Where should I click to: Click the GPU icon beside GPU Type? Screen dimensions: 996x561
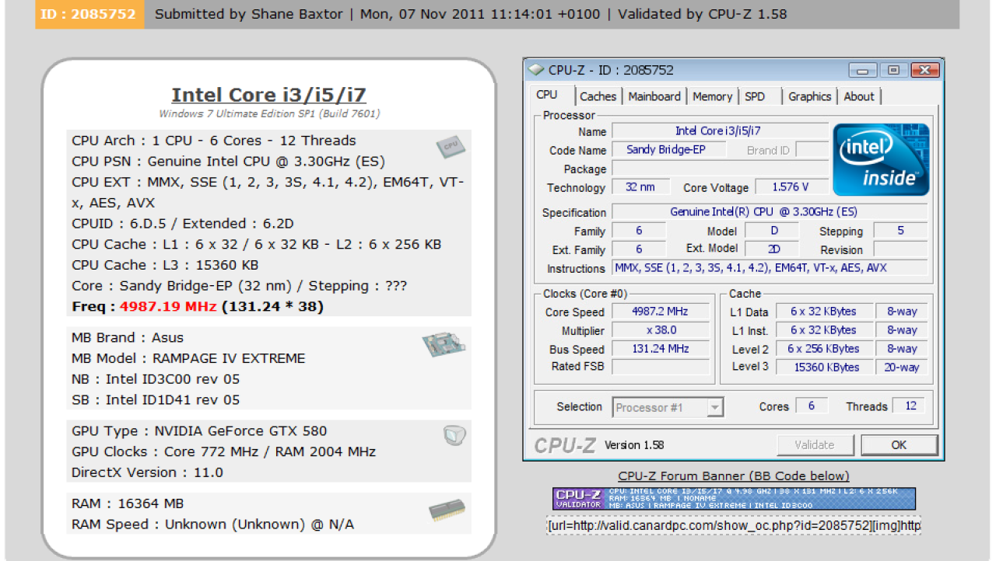click(454, 436)
